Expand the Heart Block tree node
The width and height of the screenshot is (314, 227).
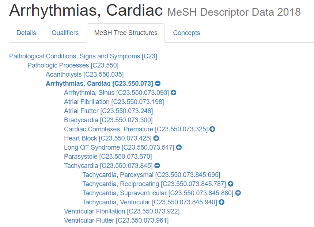click(156, 138)
